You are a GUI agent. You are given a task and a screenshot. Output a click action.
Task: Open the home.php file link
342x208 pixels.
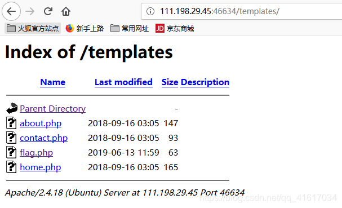point(41,167)
